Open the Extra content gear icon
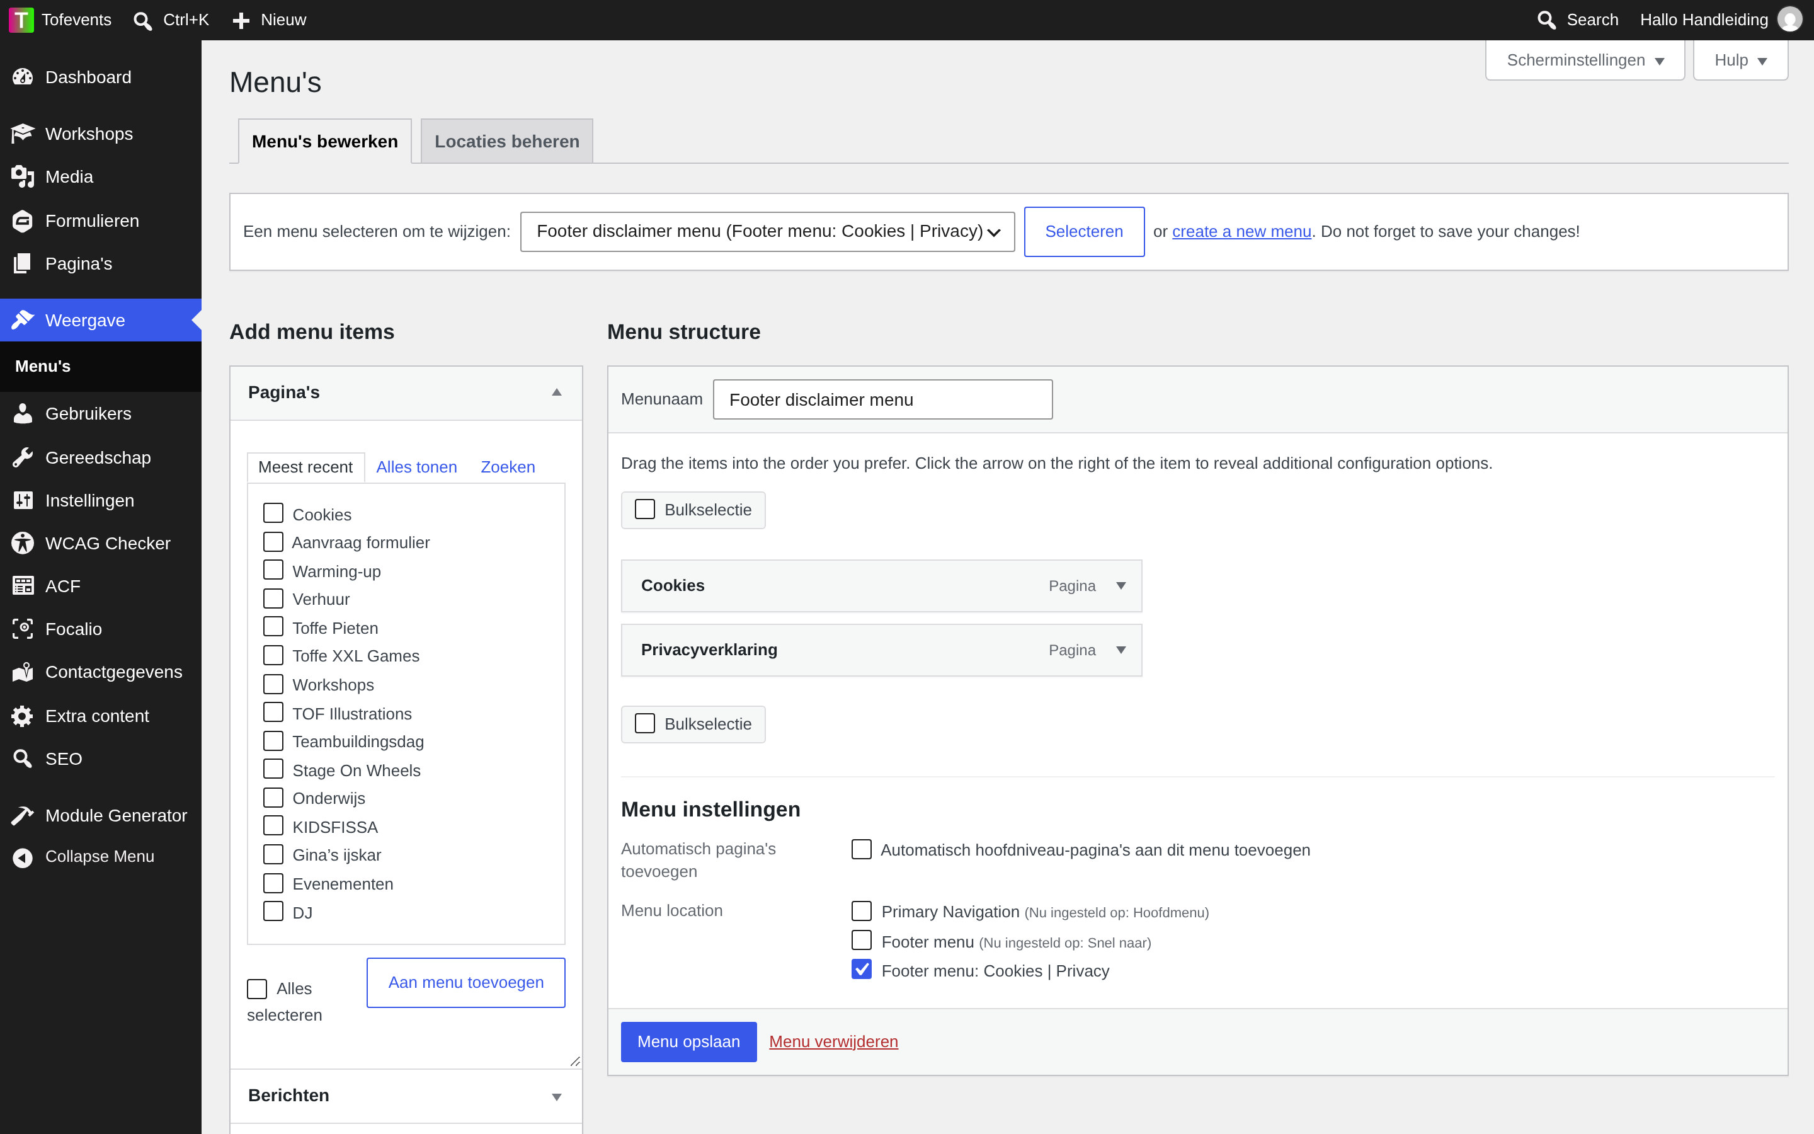This screenshot has width=1814, height=1134. pyautogui.click(x=23, y=716)
